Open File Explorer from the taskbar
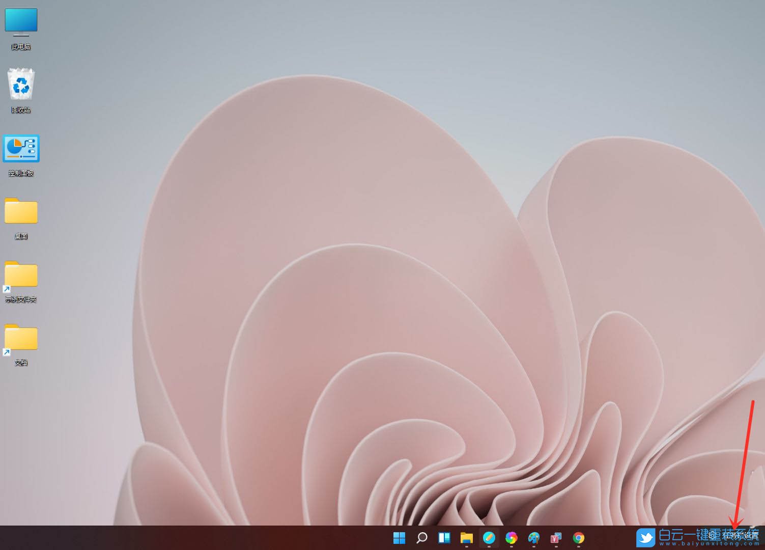The width and height of the screenshot is (765, 550). point(467,538)
